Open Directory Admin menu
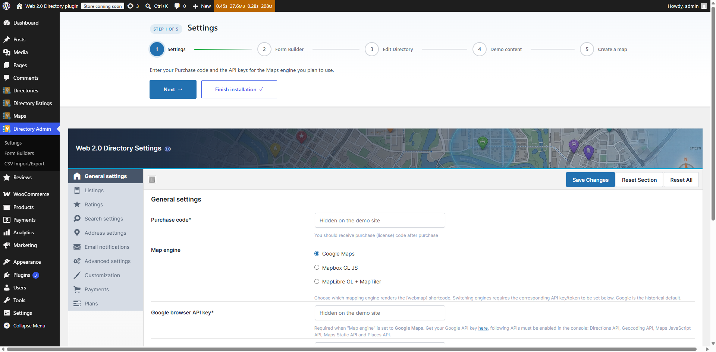 click(x=30, y=129)
